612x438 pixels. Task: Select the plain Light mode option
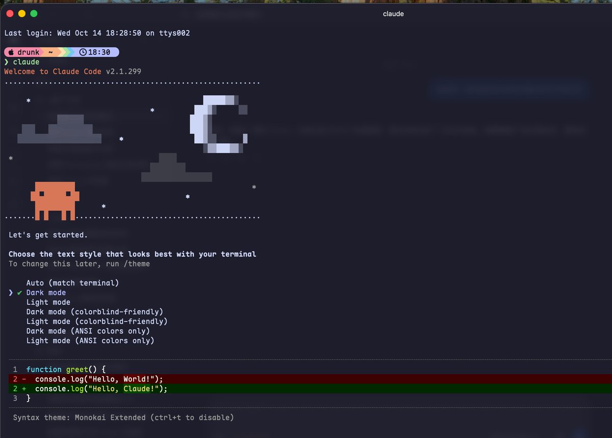pos(48,302)
